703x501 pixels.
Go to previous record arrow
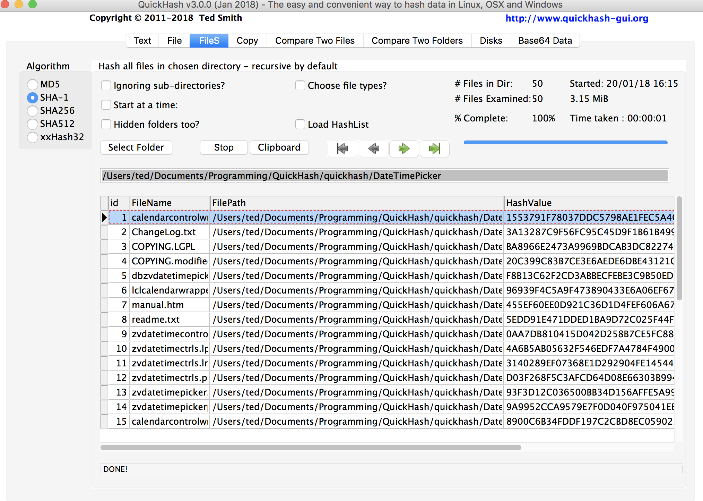click(x=373, y=148)
